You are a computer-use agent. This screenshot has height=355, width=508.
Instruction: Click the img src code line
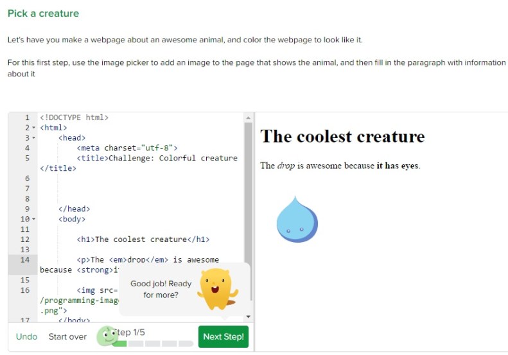96,290
